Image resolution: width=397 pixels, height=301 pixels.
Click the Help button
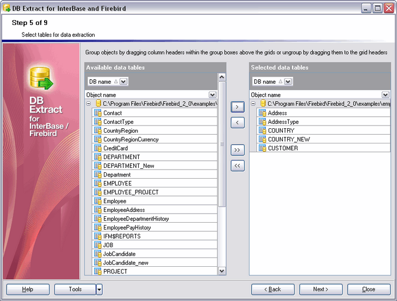(28, 290)
